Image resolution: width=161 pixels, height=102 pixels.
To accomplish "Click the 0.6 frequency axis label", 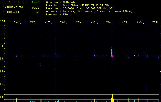I will (3, 97).
